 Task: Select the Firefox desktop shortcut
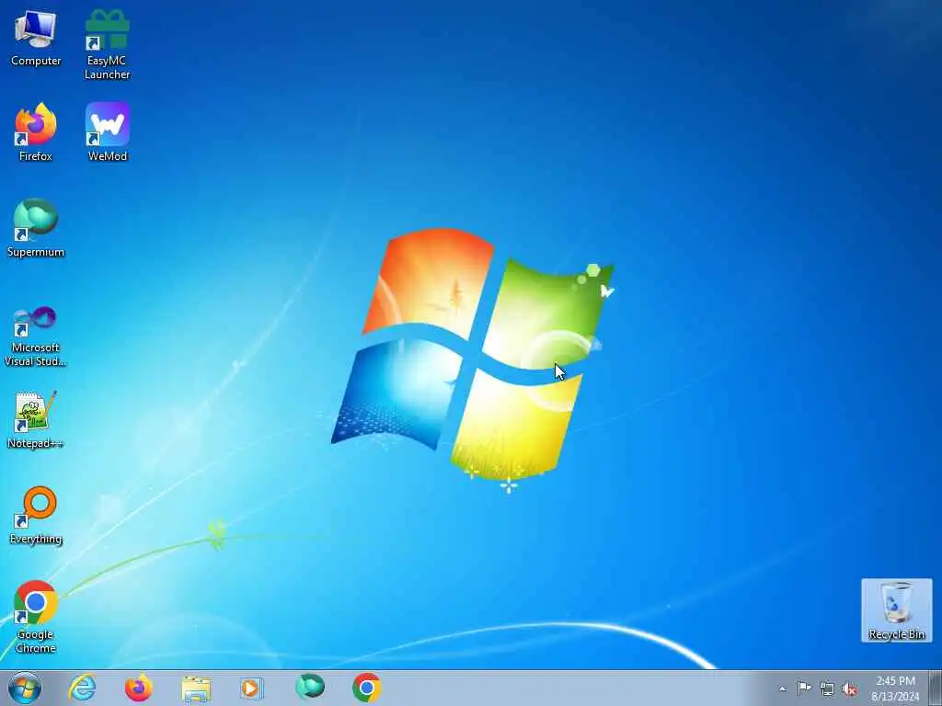36,132
